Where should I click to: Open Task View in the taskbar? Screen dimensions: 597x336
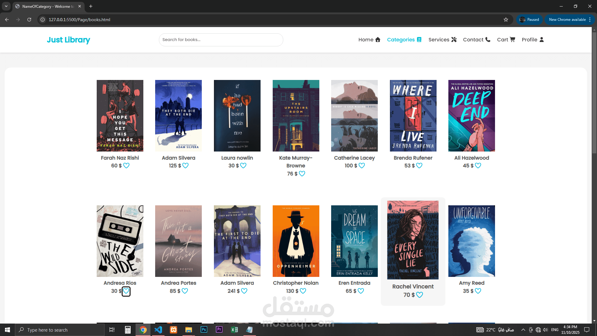[x=112, y=330]
